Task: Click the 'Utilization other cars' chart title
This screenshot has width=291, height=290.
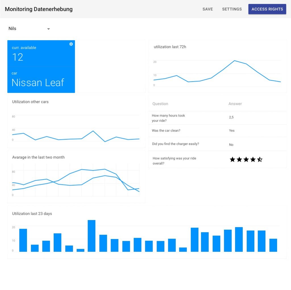Action: click(x=30, y=102)
